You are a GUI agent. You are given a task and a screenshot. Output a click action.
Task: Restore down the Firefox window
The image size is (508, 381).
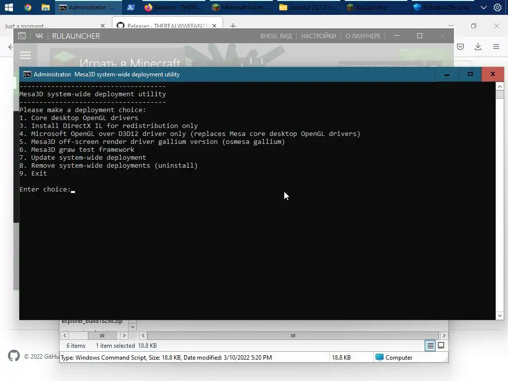pyautogui.click(x=474, y=26)
